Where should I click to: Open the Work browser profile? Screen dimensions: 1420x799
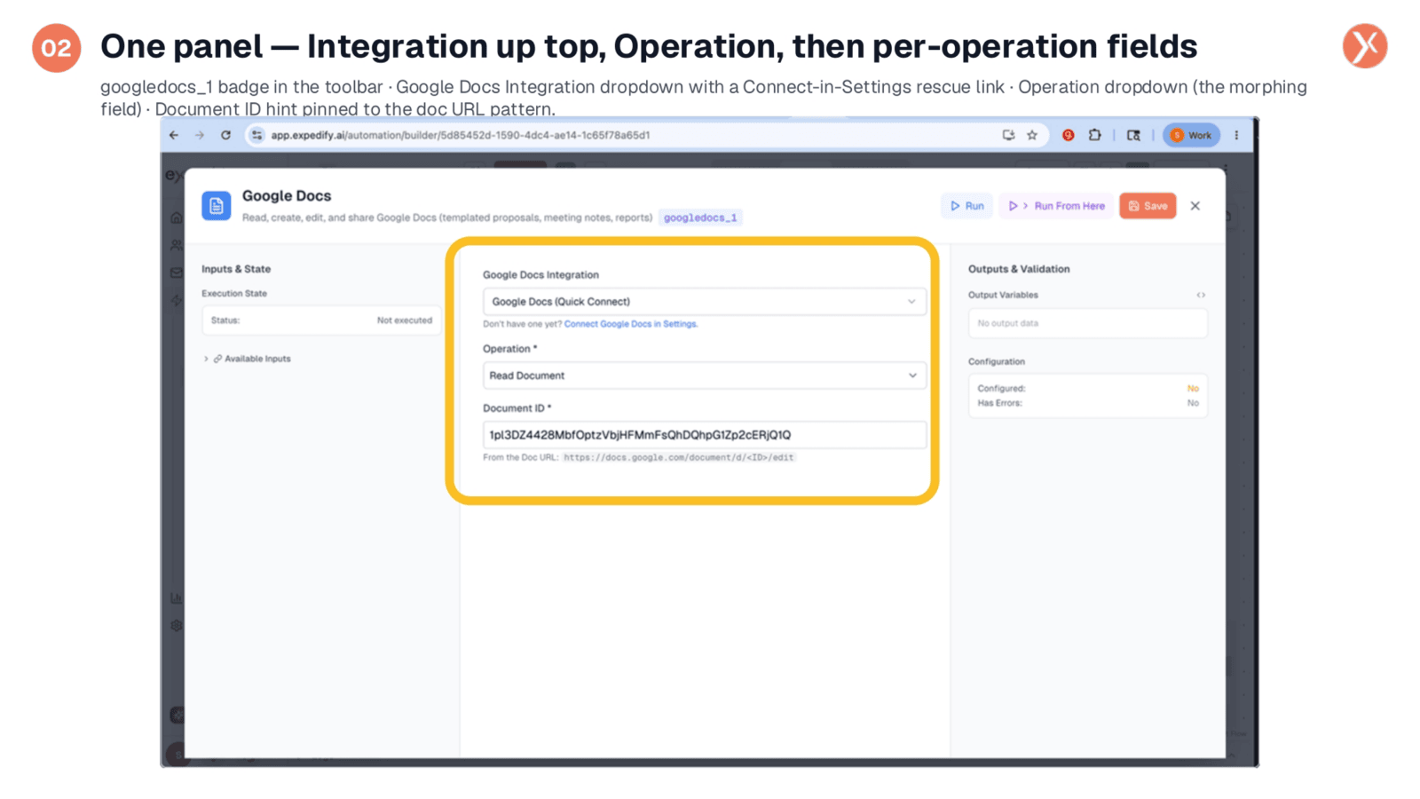tap(1191, 135)
